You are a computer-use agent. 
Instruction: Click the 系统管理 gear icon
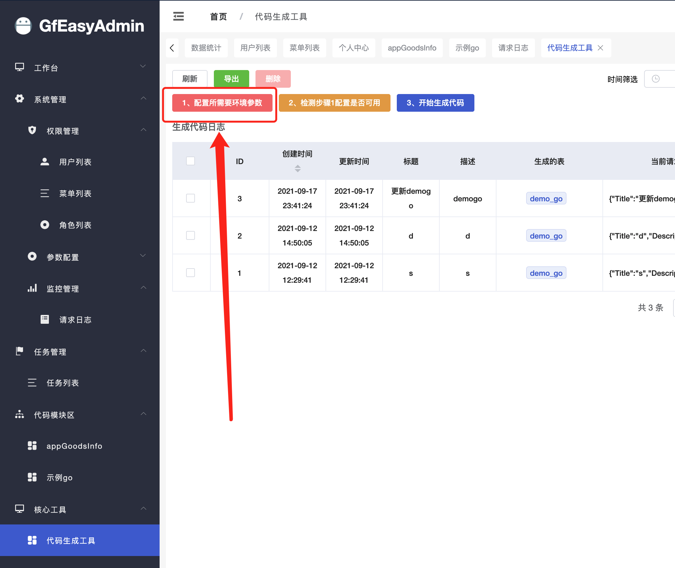coord(20,99)
